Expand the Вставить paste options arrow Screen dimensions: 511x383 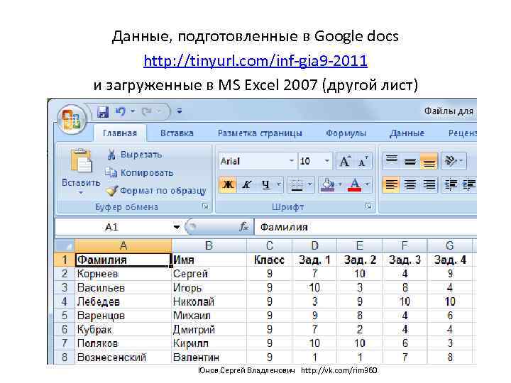coord(81,193)
